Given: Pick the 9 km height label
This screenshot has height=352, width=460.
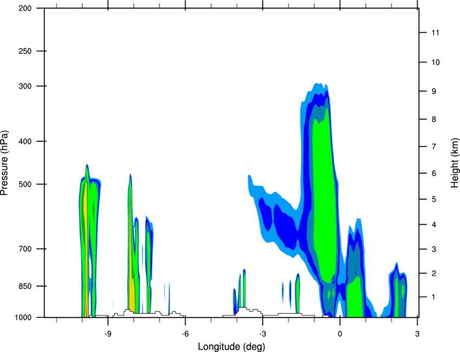Looking at the screenshot, I should [434, 92].
